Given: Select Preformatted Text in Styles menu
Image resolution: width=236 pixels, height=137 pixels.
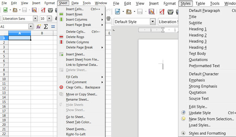Looking at the screenshot, I should pos(204,65).
